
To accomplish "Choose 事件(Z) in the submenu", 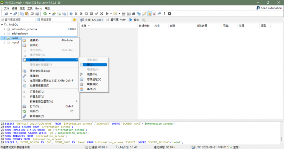I will [x=93, y=89].
